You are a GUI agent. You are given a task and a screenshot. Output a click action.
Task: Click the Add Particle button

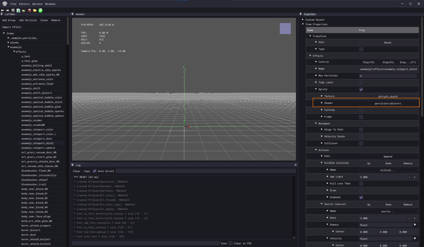28,20
